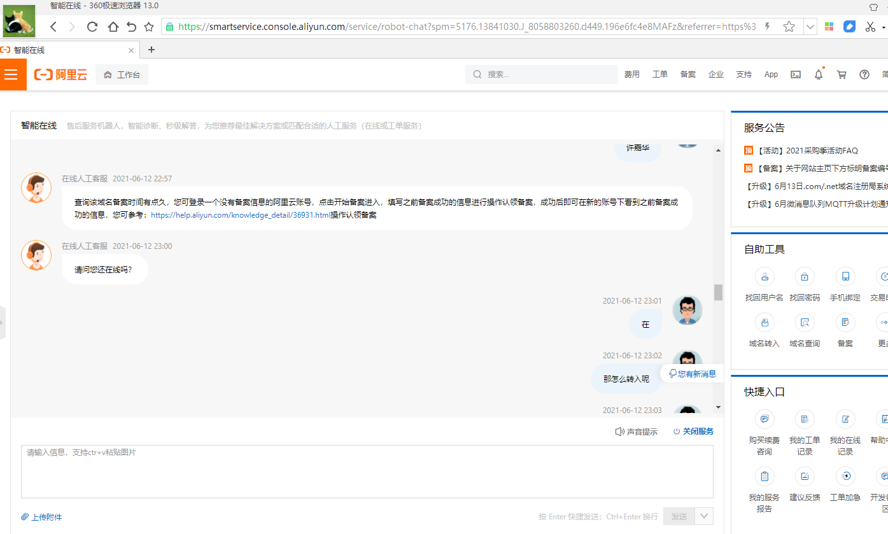The height and width of the screenshot is (534, 888).
Task: Open the 域名查询 tool icon
Action: 805,323
